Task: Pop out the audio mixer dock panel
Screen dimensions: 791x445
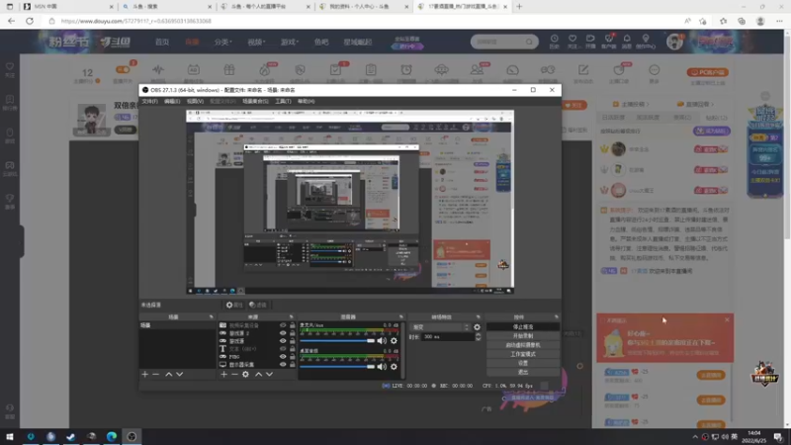Action: click(x=401, y=316)
